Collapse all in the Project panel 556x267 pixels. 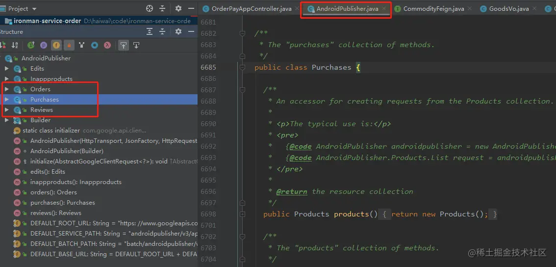pos(162,8)
